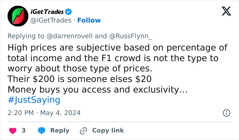Open the @iGetTrades handle link
This screenshot has height=140, width=239.
[51, 20]
